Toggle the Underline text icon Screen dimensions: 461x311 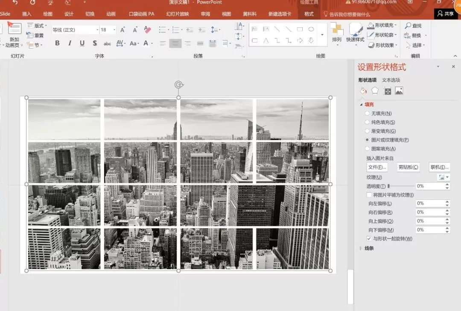(82, 43)
